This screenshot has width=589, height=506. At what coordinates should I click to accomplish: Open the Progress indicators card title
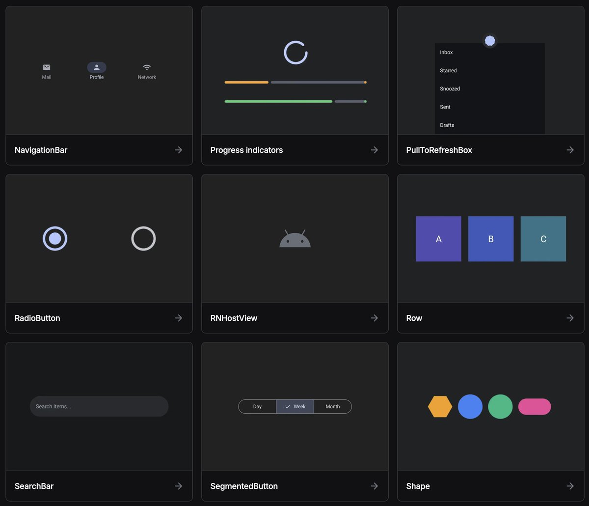click(246, 150)
